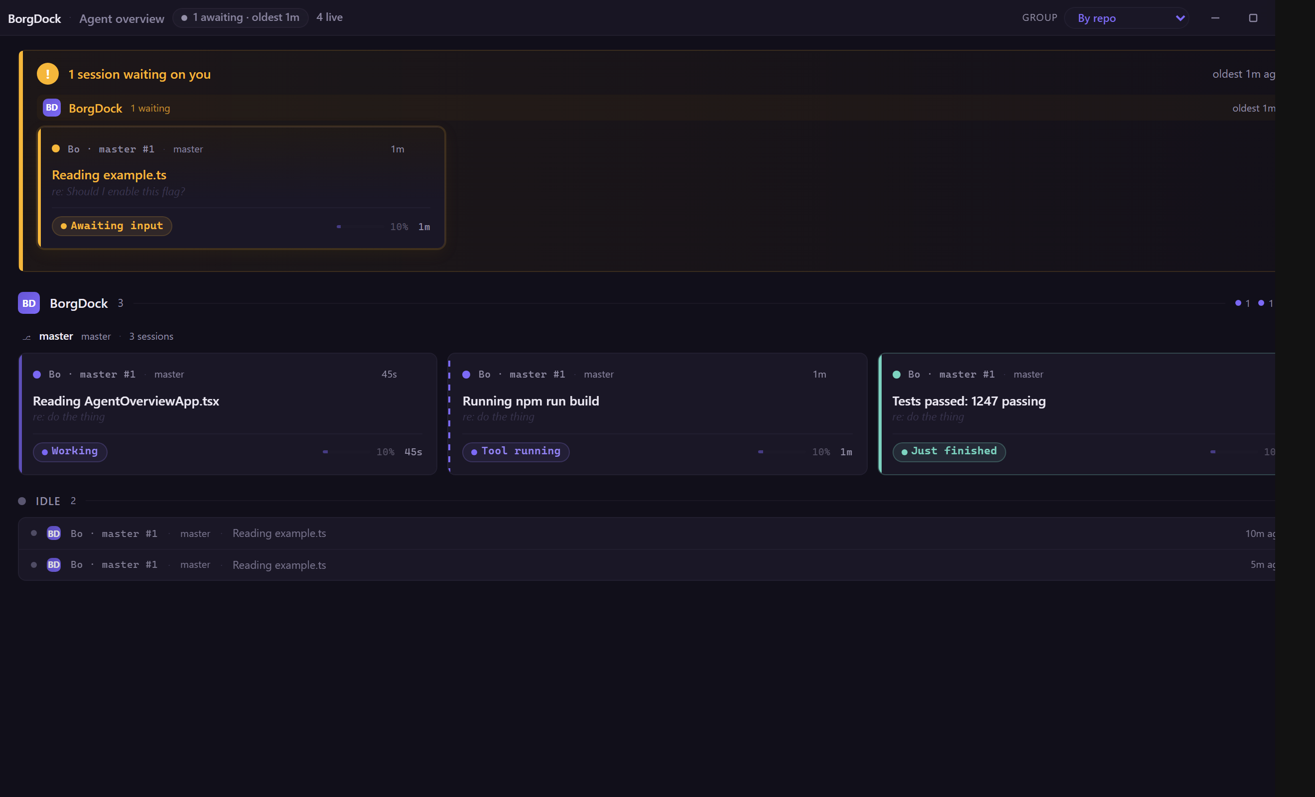Open Running npm run build session

point(657,414)
